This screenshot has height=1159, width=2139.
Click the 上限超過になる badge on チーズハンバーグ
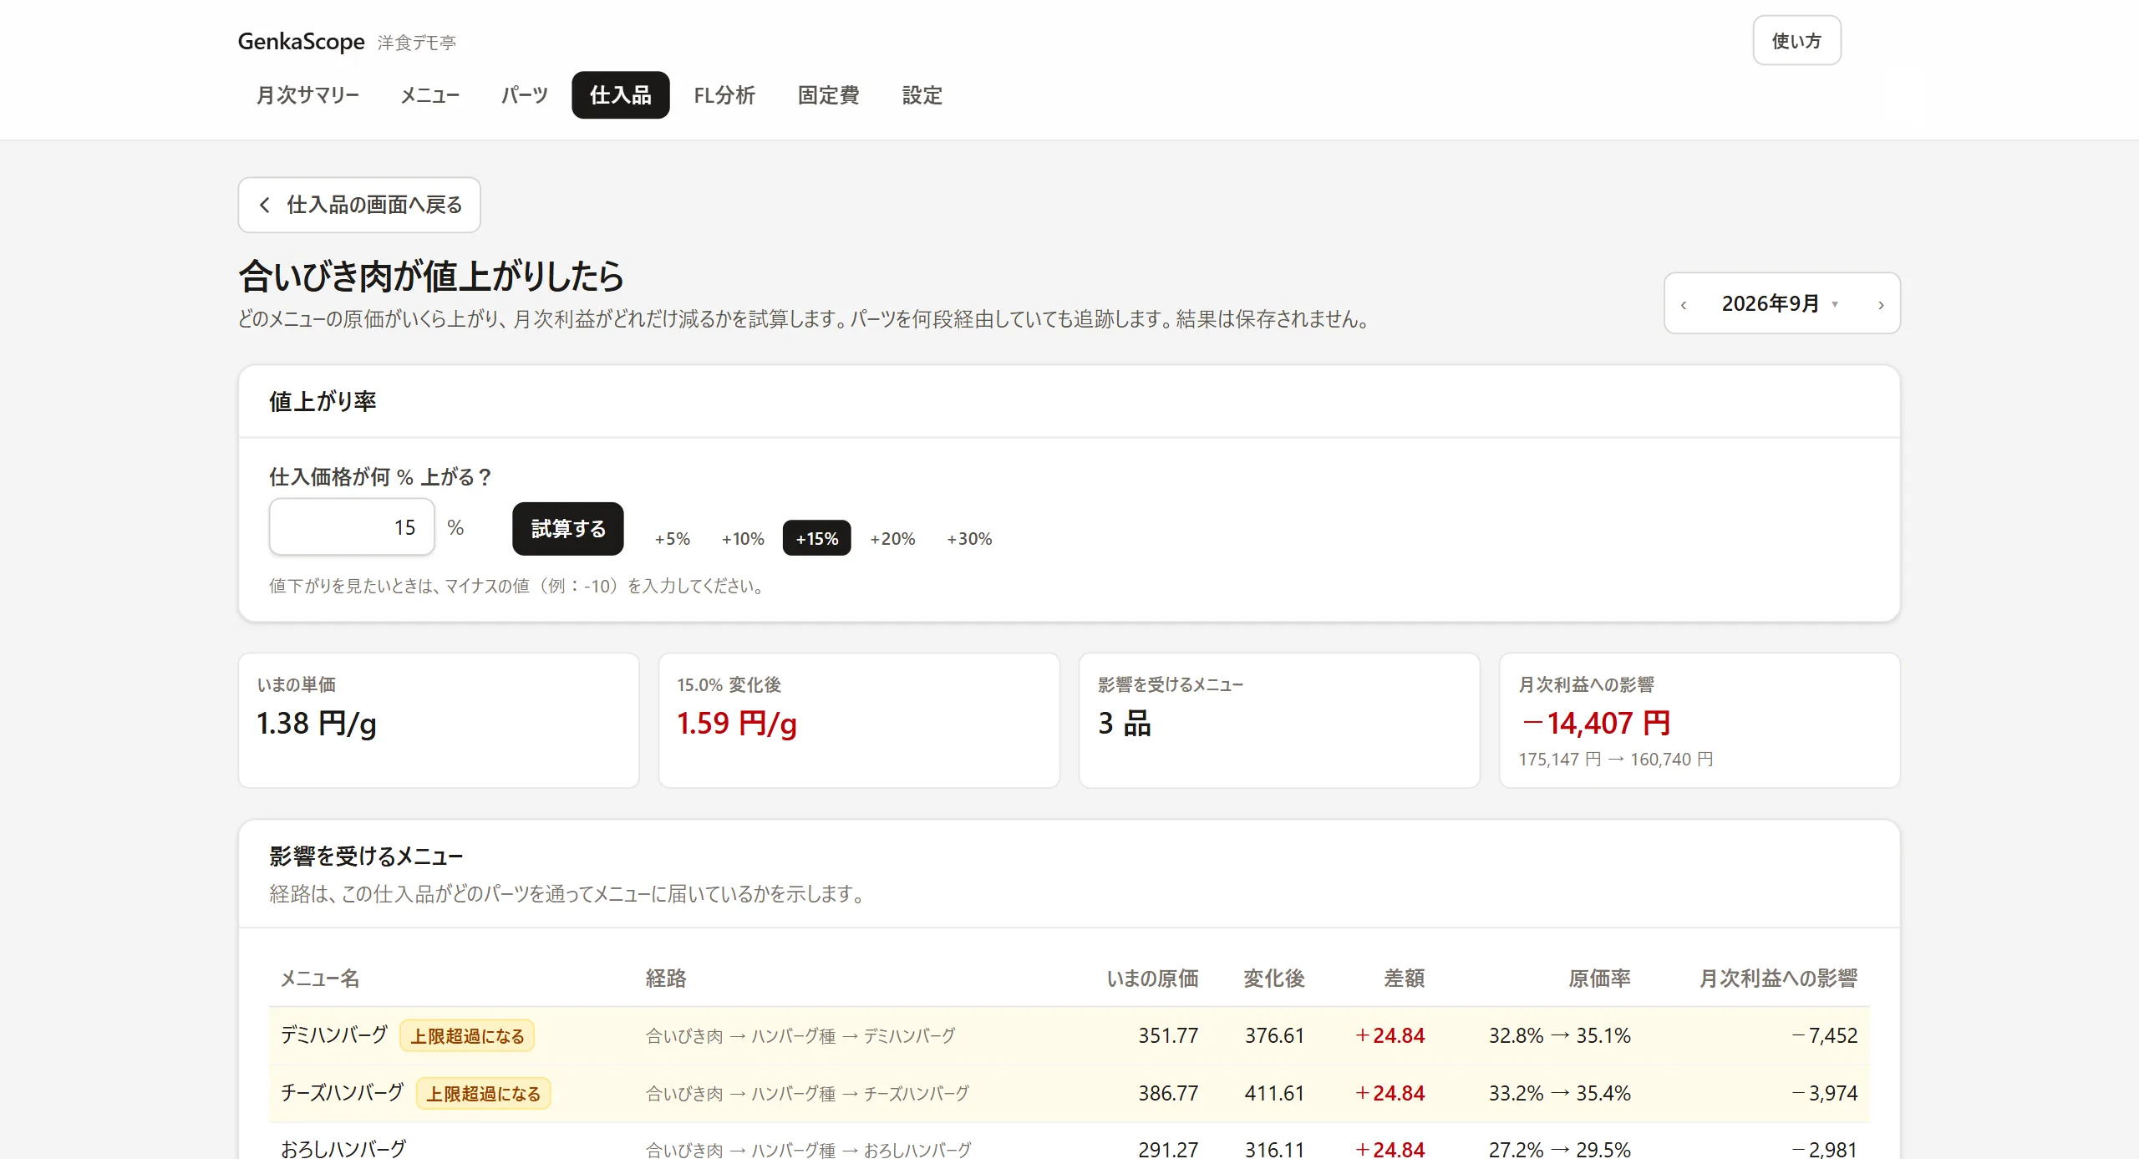pos(483,1094)
